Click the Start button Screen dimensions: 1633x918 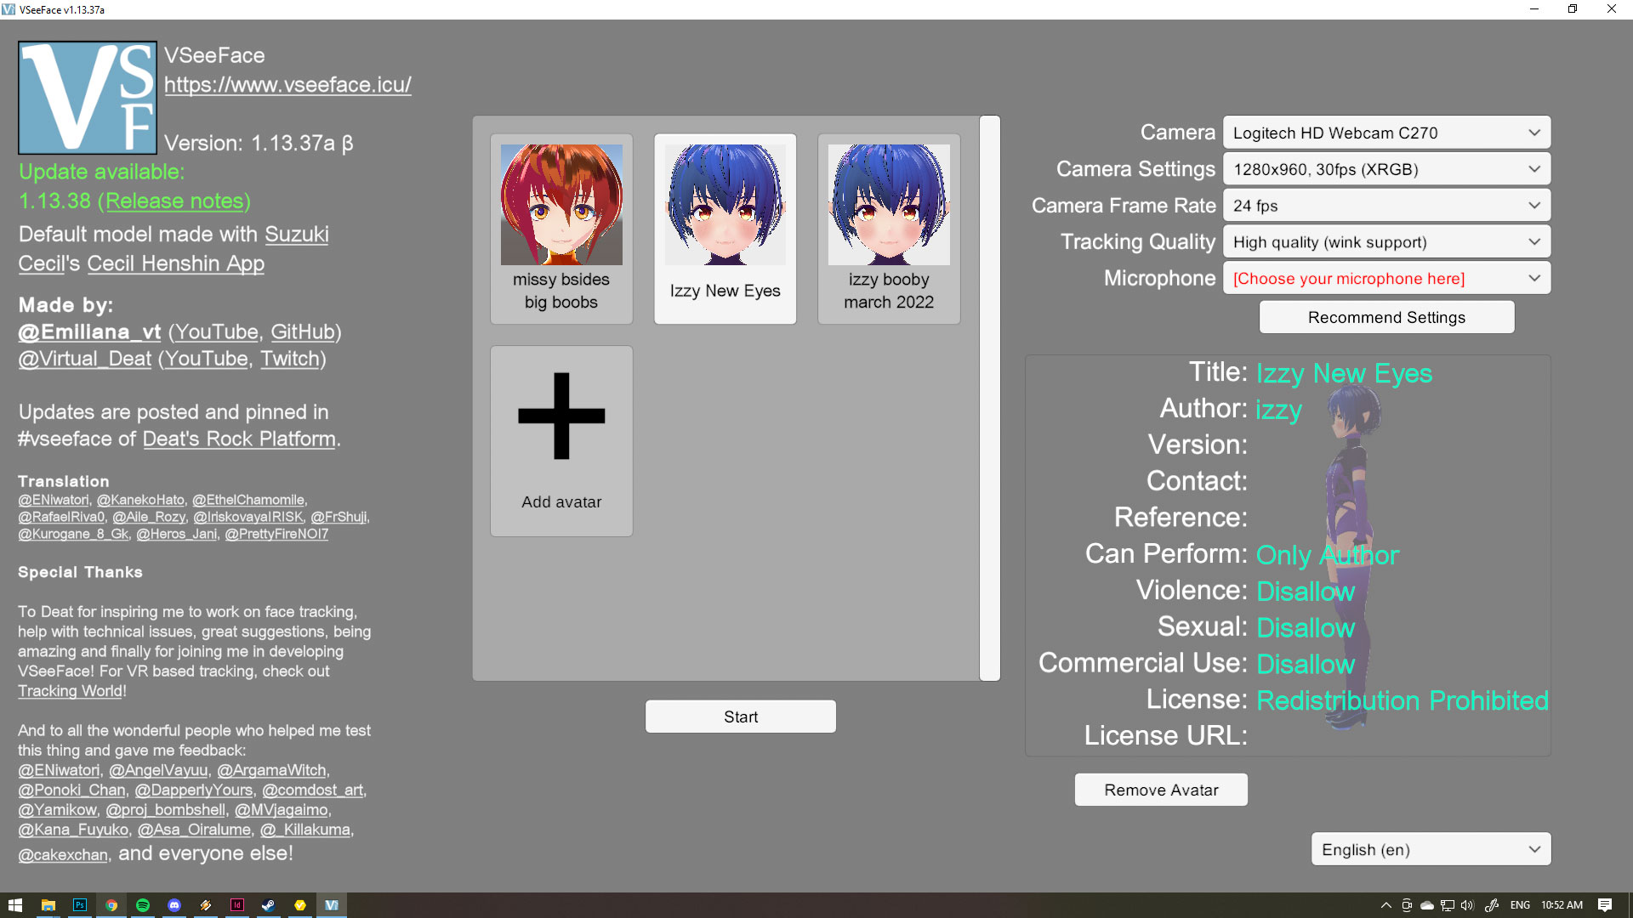pyautogui.click(x=740, y=717)
